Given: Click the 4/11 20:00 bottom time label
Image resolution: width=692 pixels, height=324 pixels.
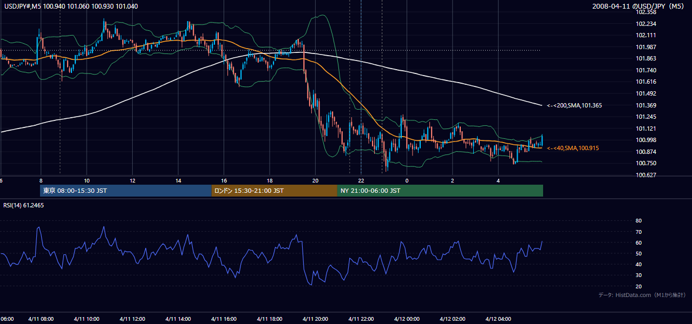Looking at the screenshot, I should [315, 319].
